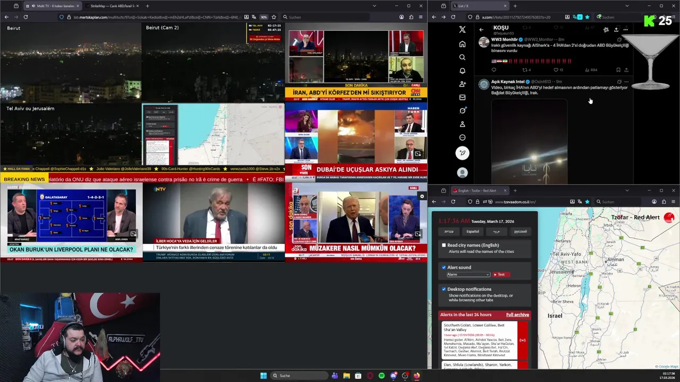Repost the WW3 Monitör post
The image size is (680, 382).
point(525,70)
